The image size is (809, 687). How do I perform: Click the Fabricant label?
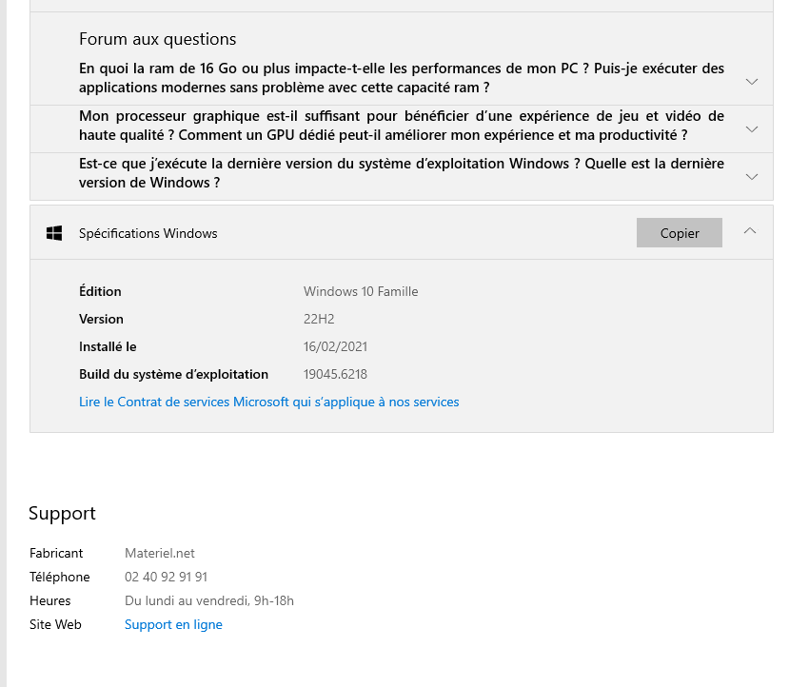(56, 553)
